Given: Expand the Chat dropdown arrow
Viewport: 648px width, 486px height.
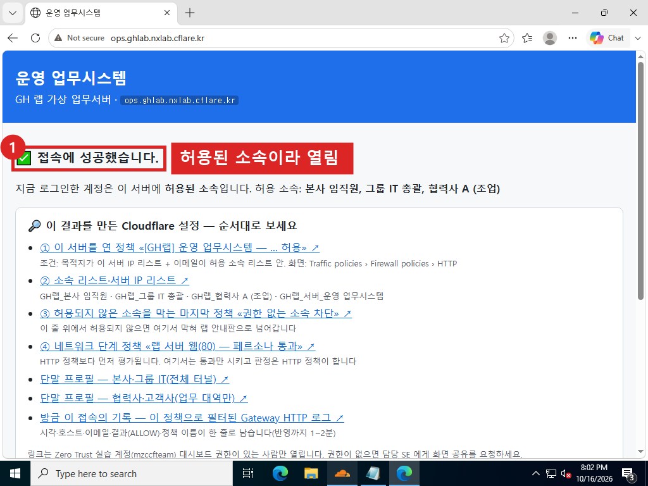Looking at the screenshot, I should tap(638, 38).
